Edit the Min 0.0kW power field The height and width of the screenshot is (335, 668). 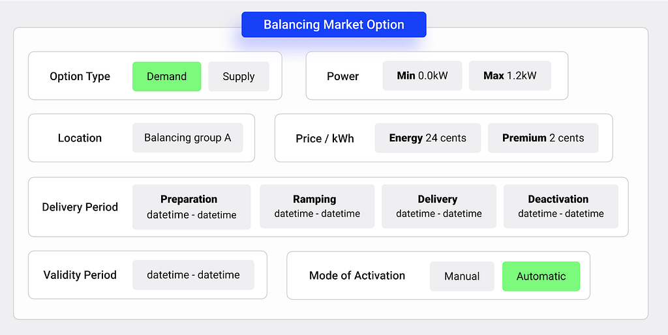pos(422,76)
